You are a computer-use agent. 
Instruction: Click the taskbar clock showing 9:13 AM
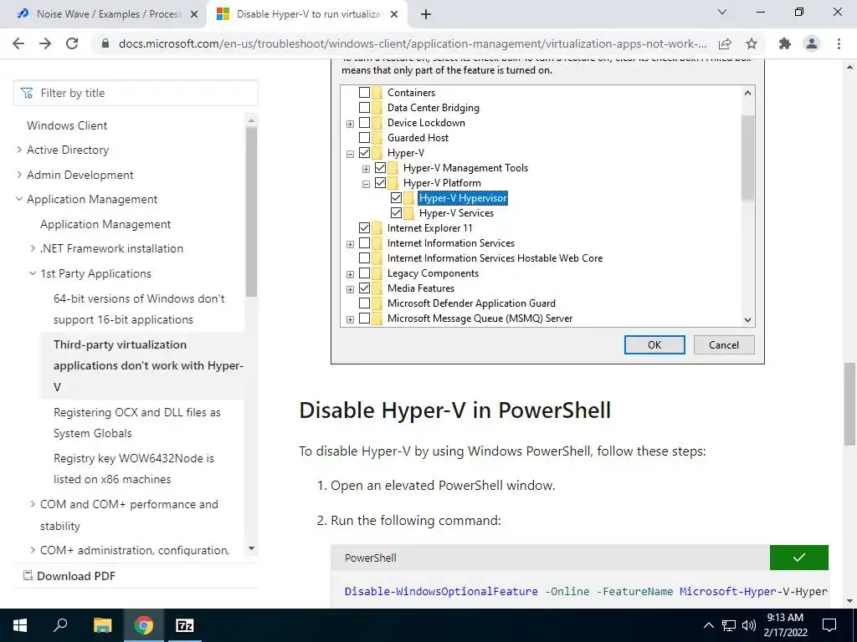(x=785, y=625)
